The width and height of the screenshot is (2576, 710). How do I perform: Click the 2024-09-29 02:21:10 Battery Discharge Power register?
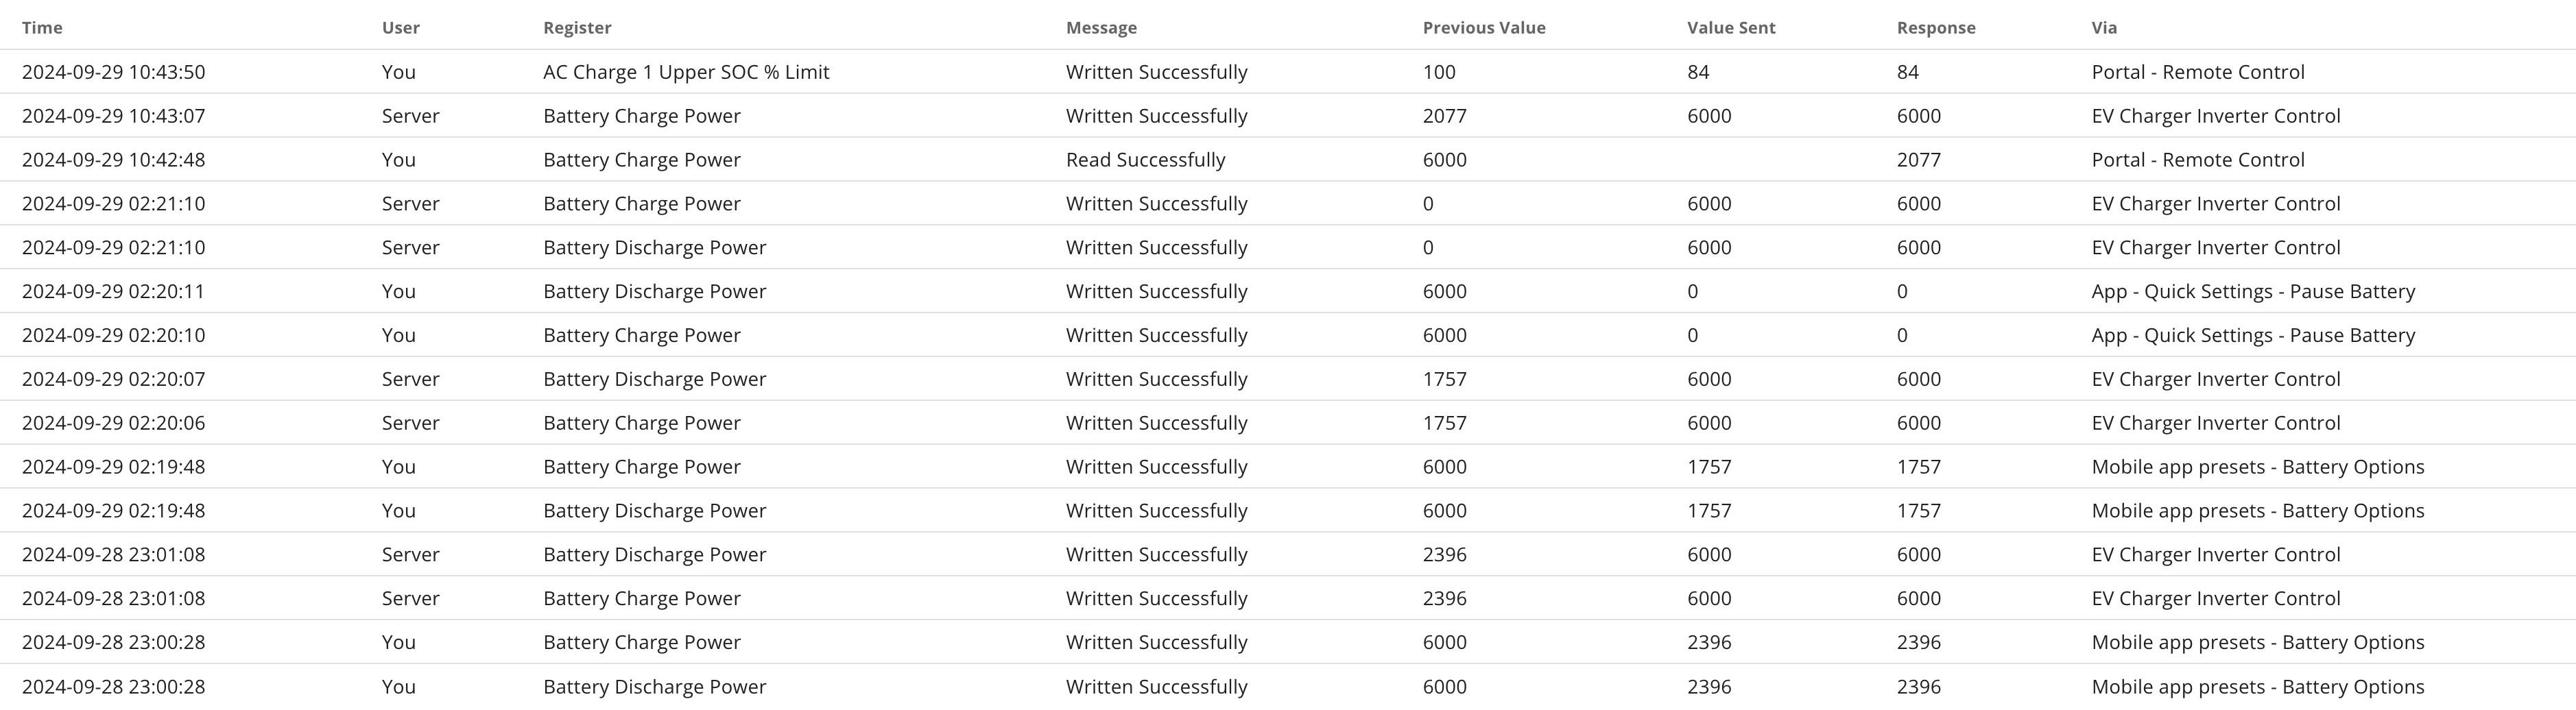point(654,247)
